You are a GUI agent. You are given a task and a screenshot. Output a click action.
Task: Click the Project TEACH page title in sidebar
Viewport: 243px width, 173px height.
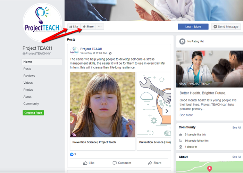point(37,48)
